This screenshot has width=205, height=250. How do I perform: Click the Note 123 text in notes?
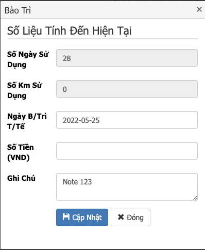pos(77,182)
